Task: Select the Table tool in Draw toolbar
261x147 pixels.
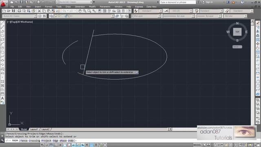Action: point(2,94)
